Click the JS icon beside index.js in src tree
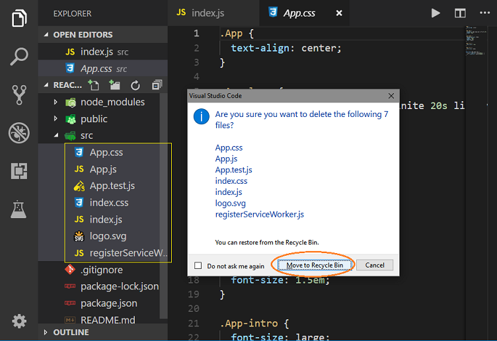497x341 pixels. (x=79, y=219)
